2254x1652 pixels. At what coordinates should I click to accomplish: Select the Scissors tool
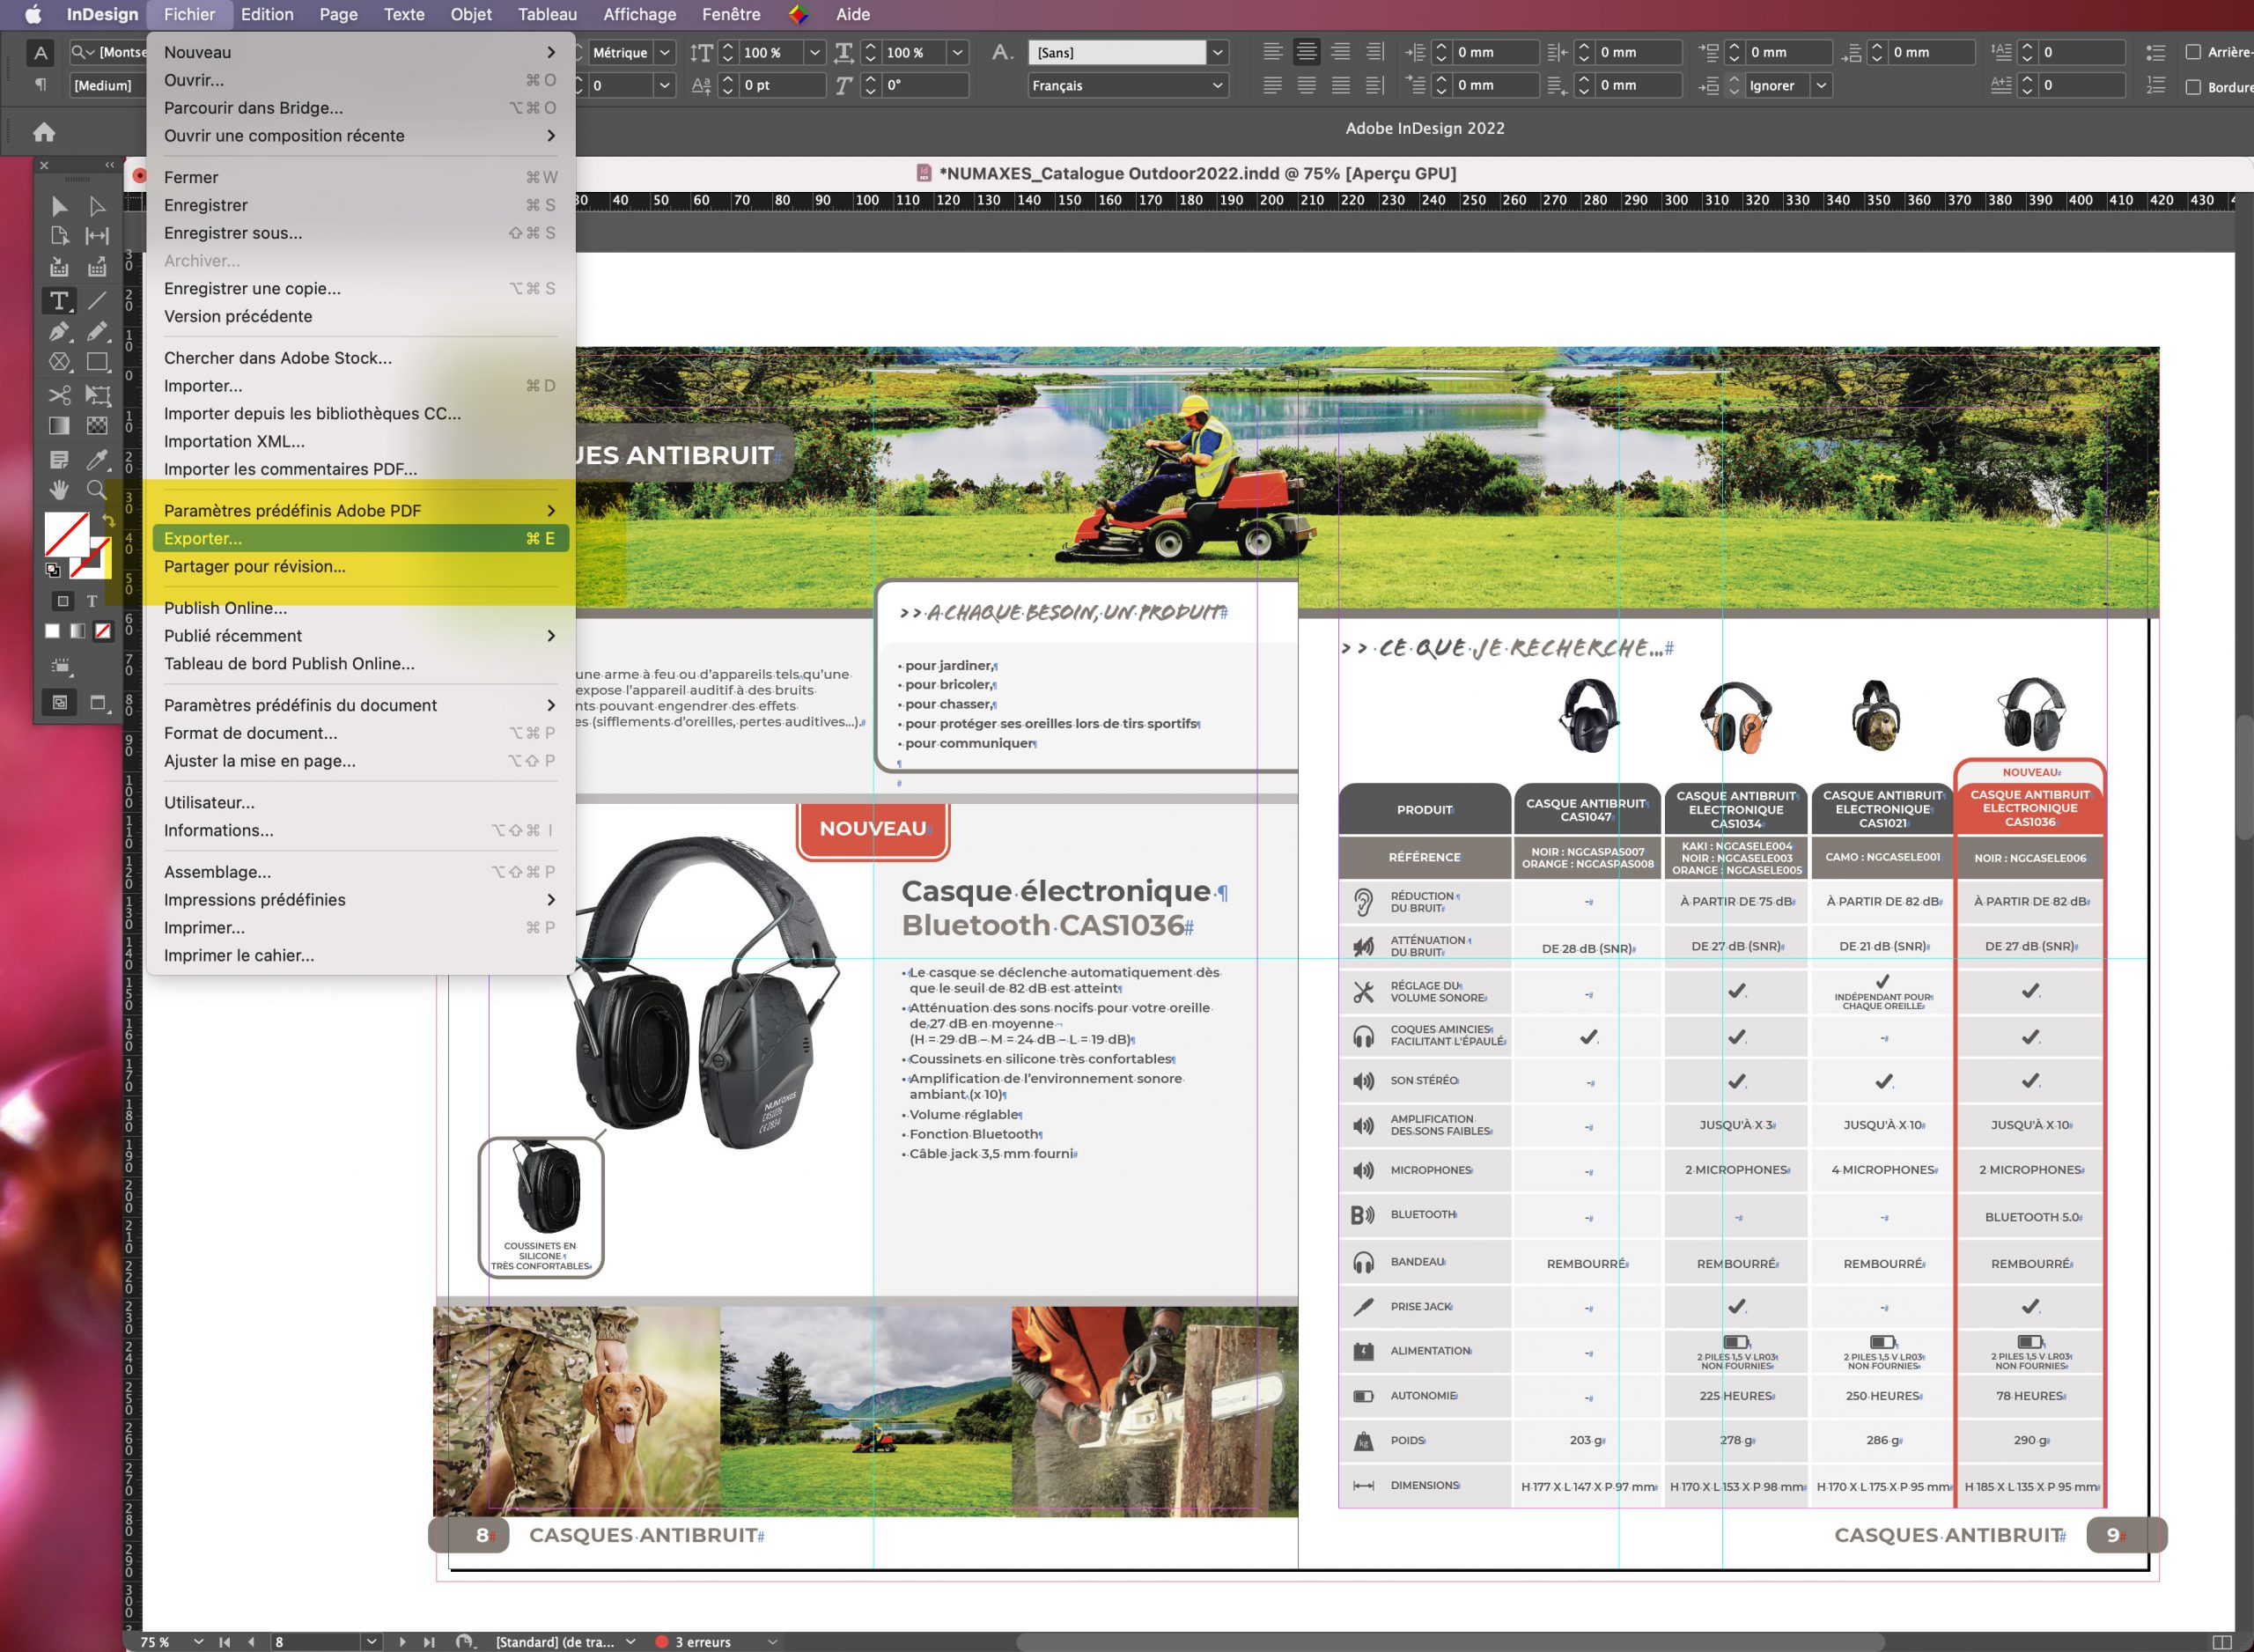pyautogui.click(x=59, y=395)
